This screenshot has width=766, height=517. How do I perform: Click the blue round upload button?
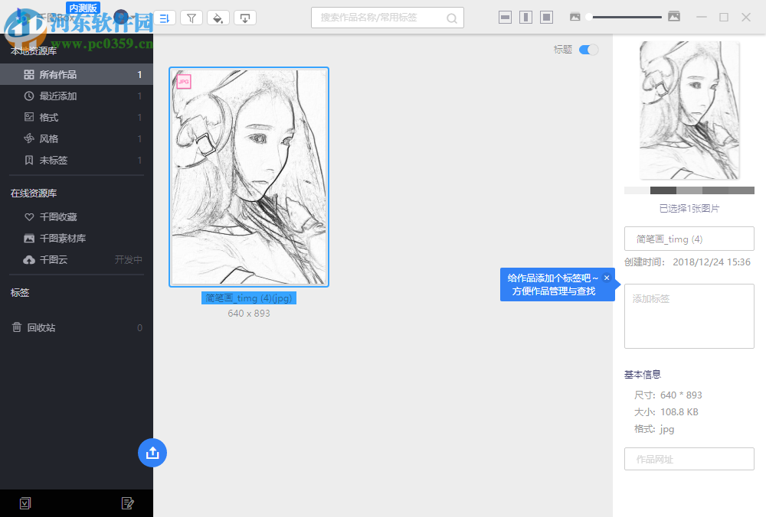(152, 453)
